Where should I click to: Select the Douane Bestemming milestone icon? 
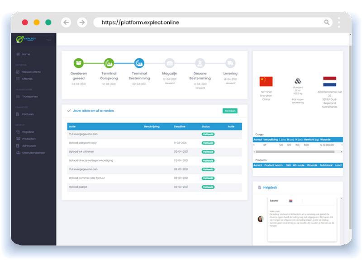point(200,64)
